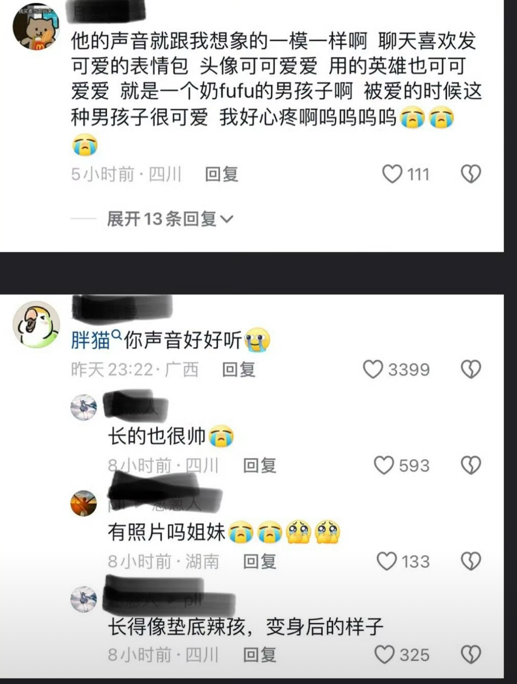Screen dimensions: 517x684
Task: Dislike the 111-likes comment via broken heart
Action: [x=471, y=174]
